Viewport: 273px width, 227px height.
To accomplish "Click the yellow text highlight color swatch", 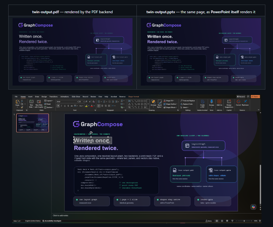I will point(87,106).
